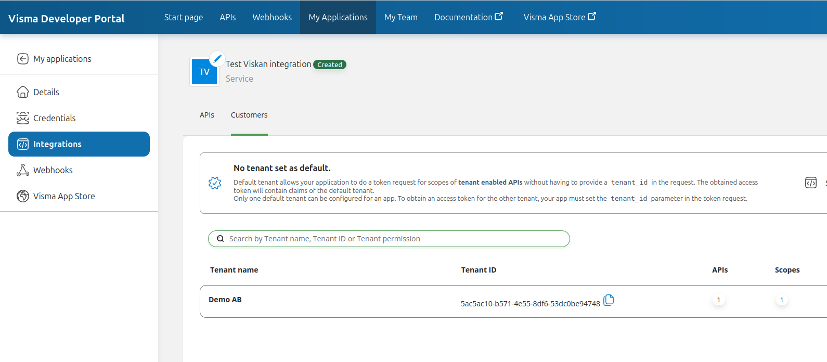Click the Scopes count badge for Demo AB
Image resolution: width=827 pixels, height=362 pixels.
tap(781, 300)
